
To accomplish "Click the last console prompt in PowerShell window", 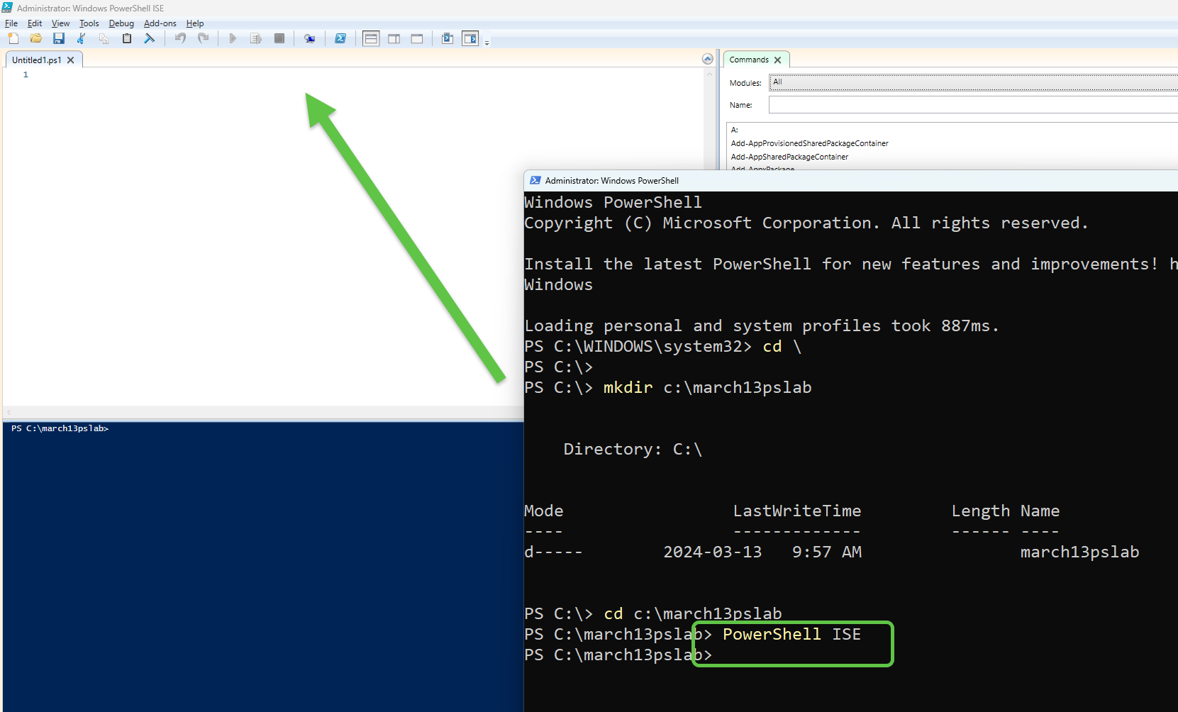I will [618, 655].
